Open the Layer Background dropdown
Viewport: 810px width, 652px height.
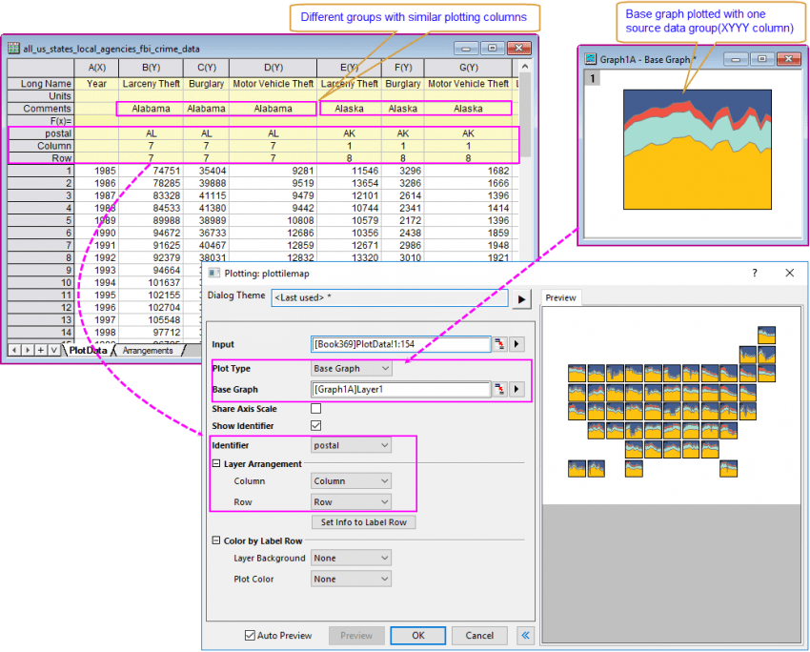pyautogui.click(x=352, y=558)
